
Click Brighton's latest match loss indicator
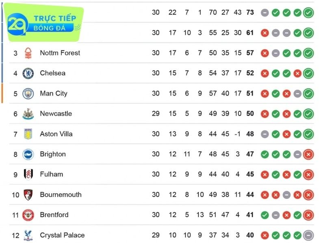click(308, 154)
